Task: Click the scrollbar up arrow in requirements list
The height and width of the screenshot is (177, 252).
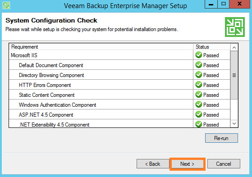Action: (x=234, y=47)
